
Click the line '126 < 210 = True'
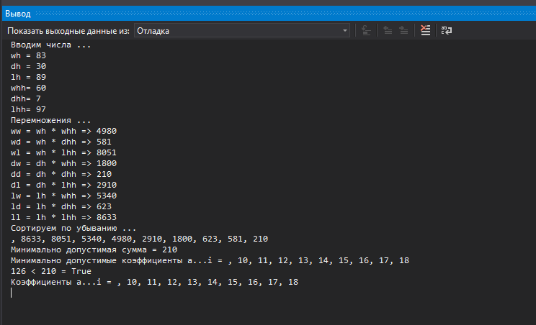(x=51, y=272)
